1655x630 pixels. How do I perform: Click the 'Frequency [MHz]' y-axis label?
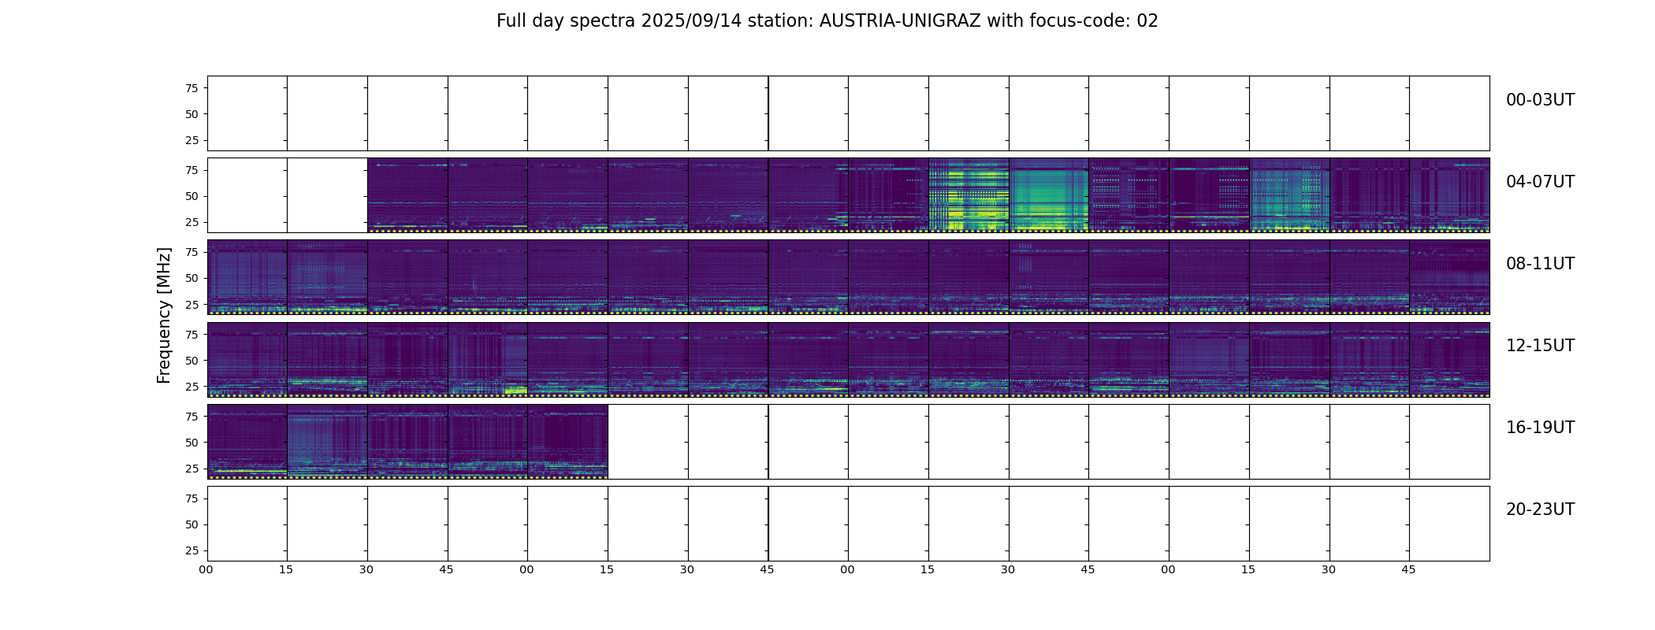tap(164, 316)
